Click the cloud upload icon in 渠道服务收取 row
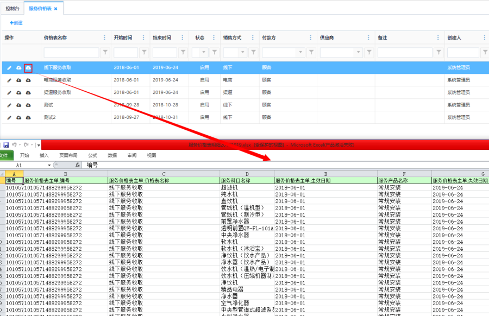The image size is (489, 316). (18, 93)
